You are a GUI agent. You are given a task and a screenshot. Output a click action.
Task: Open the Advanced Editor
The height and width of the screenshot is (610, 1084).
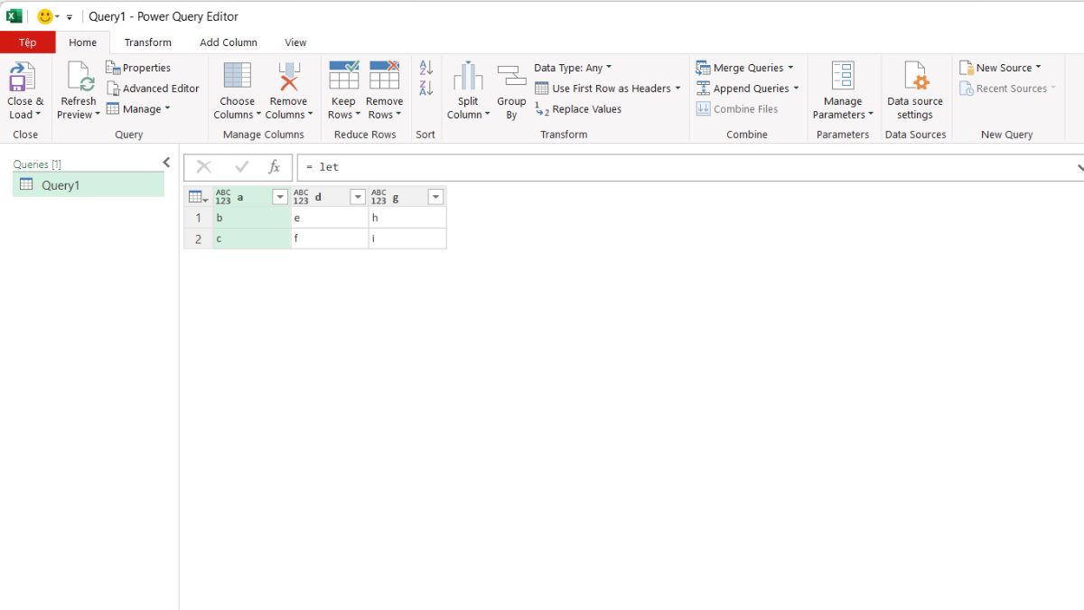153,89
